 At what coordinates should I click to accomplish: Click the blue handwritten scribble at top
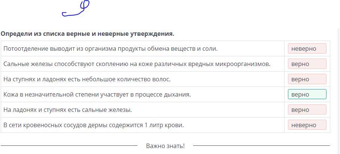pos(76,8)
